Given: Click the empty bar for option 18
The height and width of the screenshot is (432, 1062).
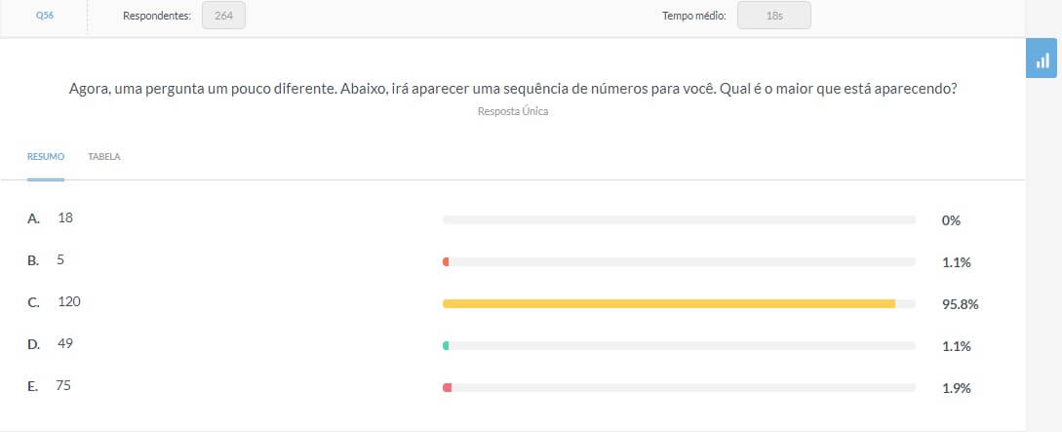Looking at the screenshot, I should (x=679, y=220).
